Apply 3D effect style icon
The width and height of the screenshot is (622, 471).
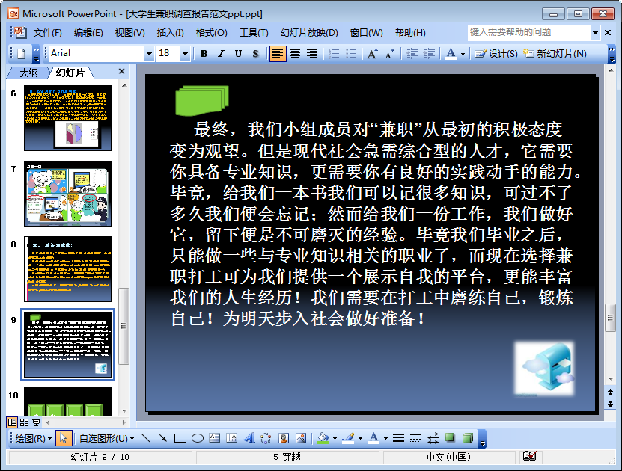(467, 438)
